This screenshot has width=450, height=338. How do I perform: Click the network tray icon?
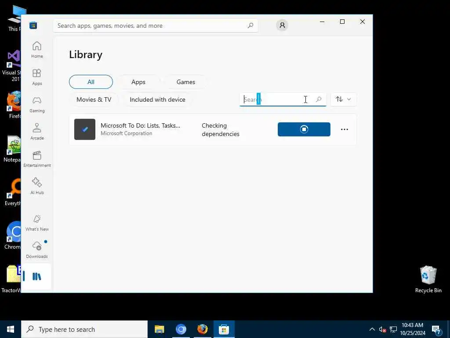[393, 329]
